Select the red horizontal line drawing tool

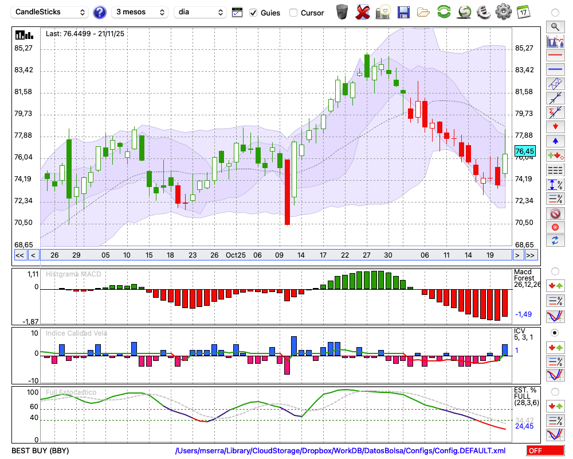(x=555, y=55)
